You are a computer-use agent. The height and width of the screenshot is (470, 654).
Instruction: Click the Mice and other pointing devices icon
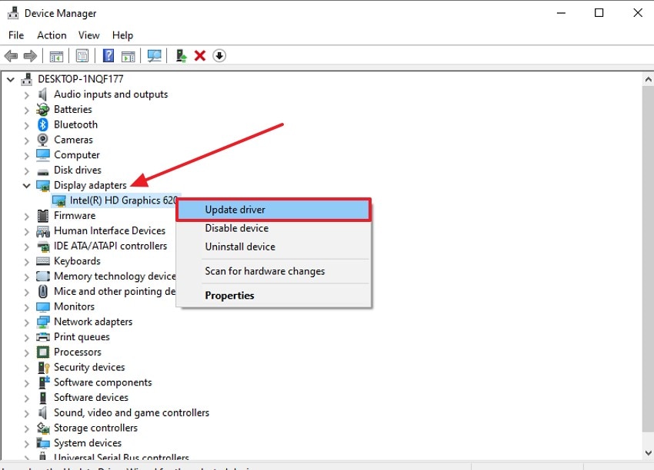(x=42, y=291)
